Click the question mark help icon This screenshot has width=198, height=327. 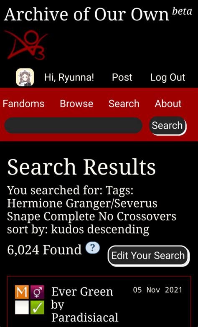coord(93,248)
